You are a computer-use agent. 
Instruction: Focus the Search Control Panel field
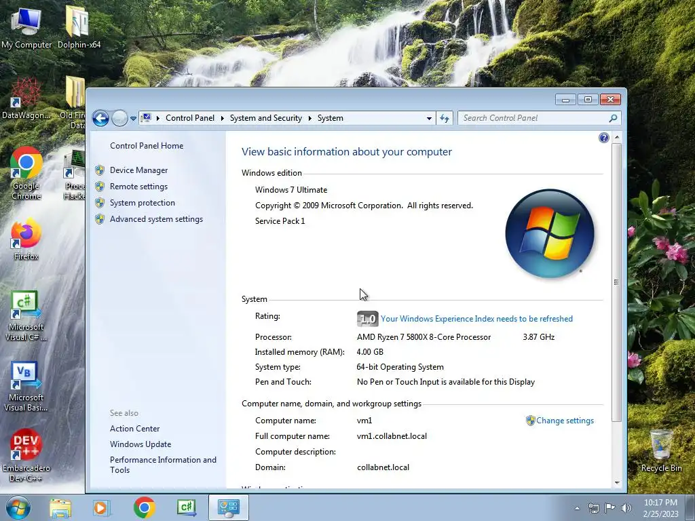pyautogui.click(x=539, y=118)
